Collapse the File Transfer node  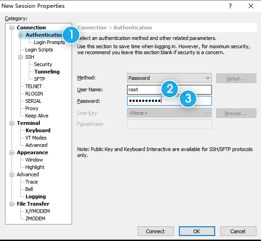coord(11,204)
